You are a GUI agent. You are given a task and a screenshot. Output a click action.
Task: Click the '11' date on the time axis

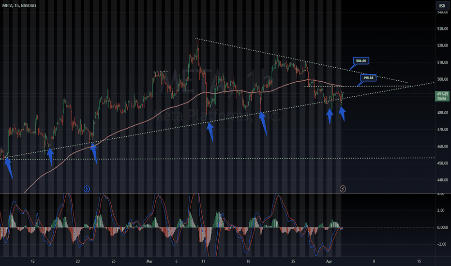pos(203,261)
